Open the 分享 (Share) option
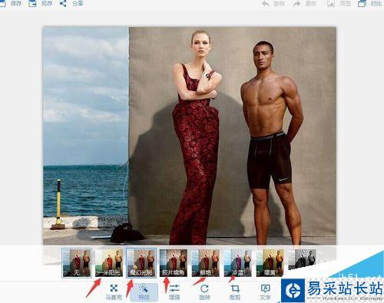Viewport: 384px width, 303px height. coord(71,3)
